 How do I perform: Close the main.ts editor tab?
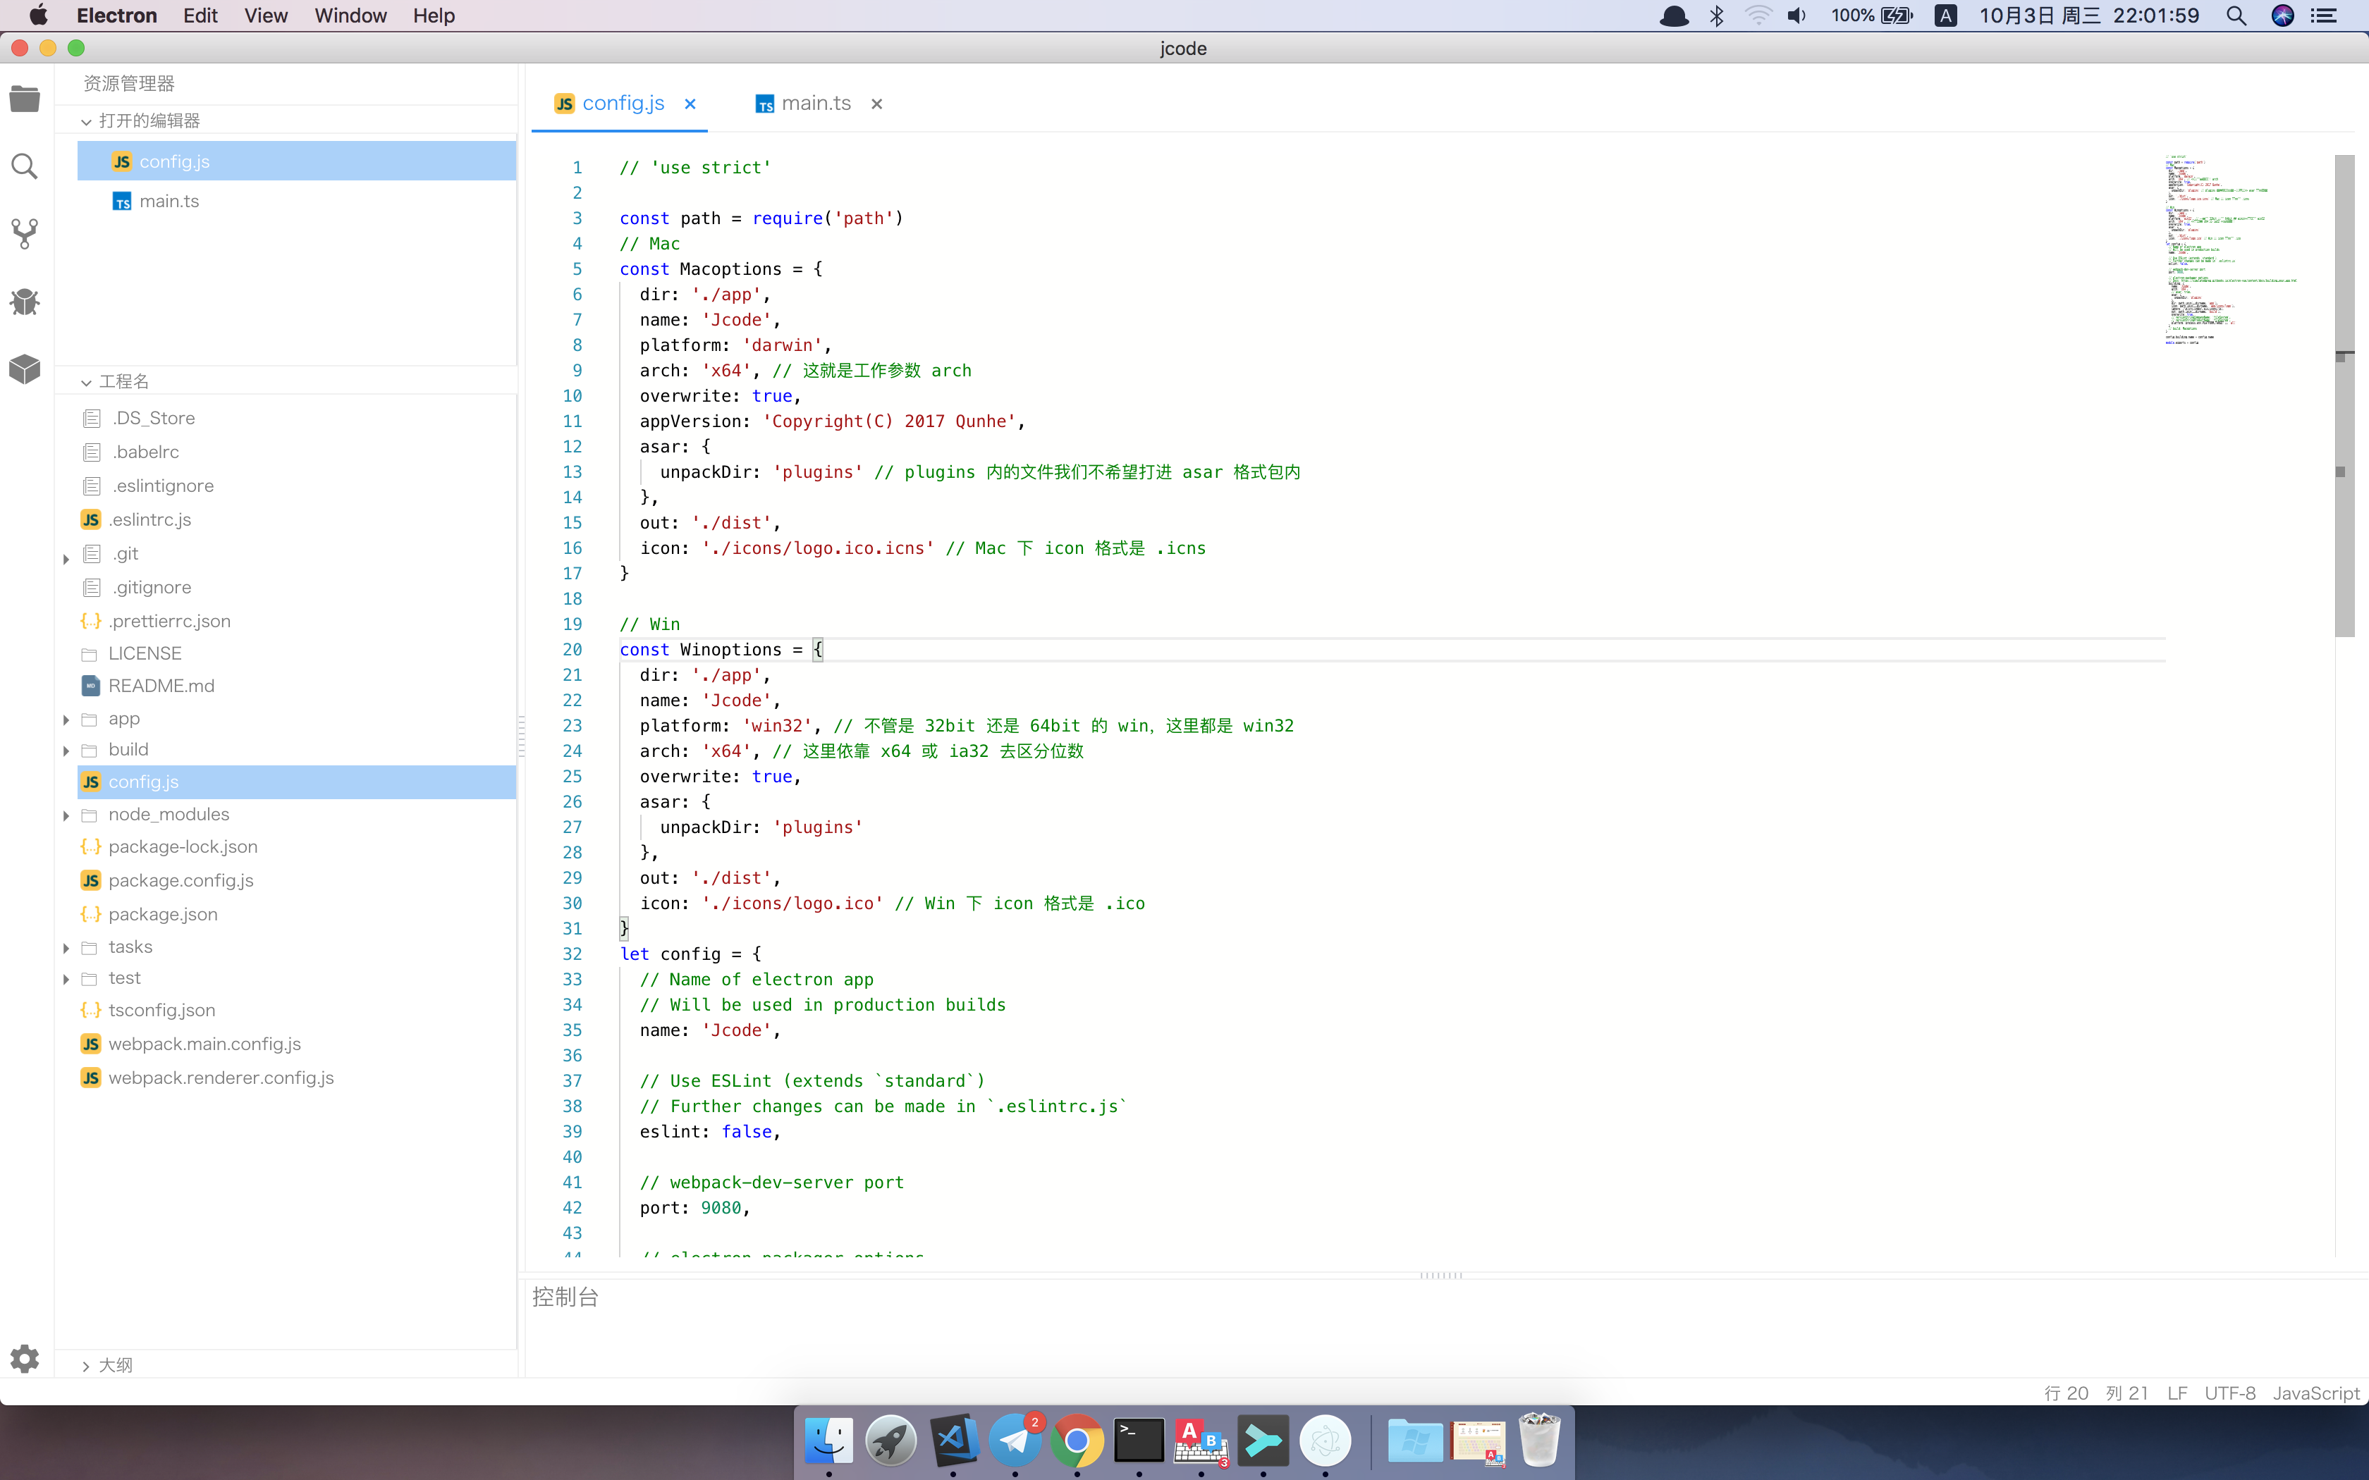click(877, 104)
